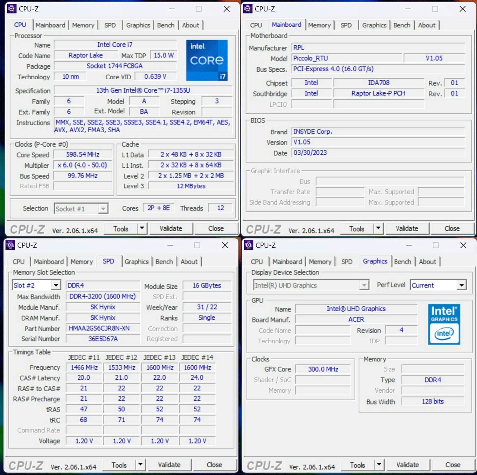
Task: Select Bench tab in Mainboard window
Action: coord(402,25)
